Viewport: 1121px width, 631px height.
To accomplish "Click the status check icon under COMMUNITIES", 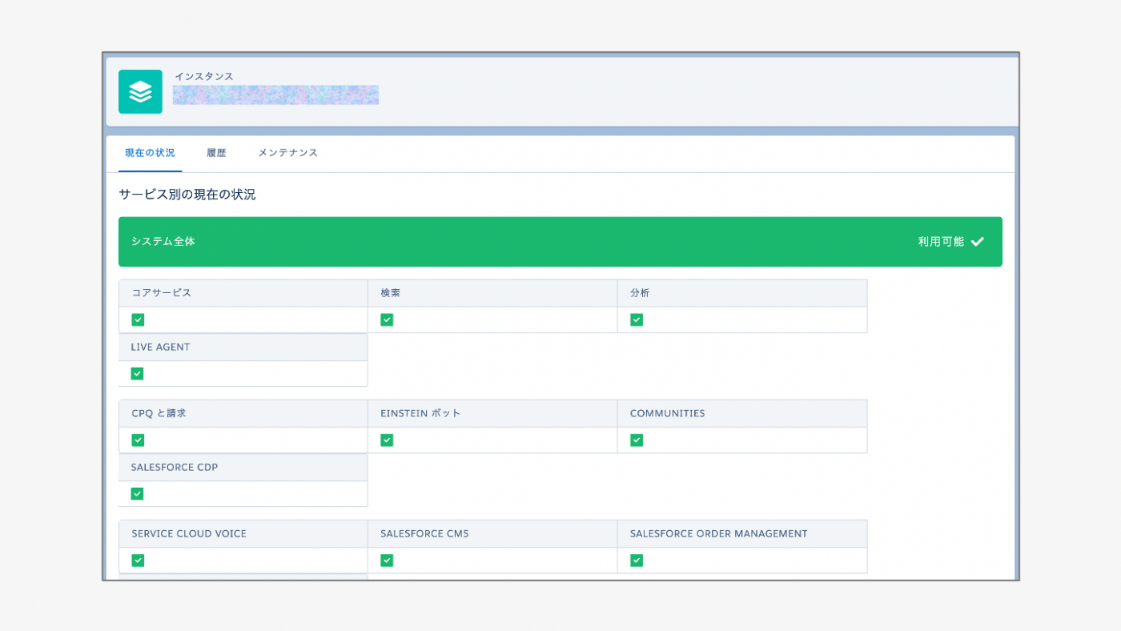I will (x=637, y=440).
